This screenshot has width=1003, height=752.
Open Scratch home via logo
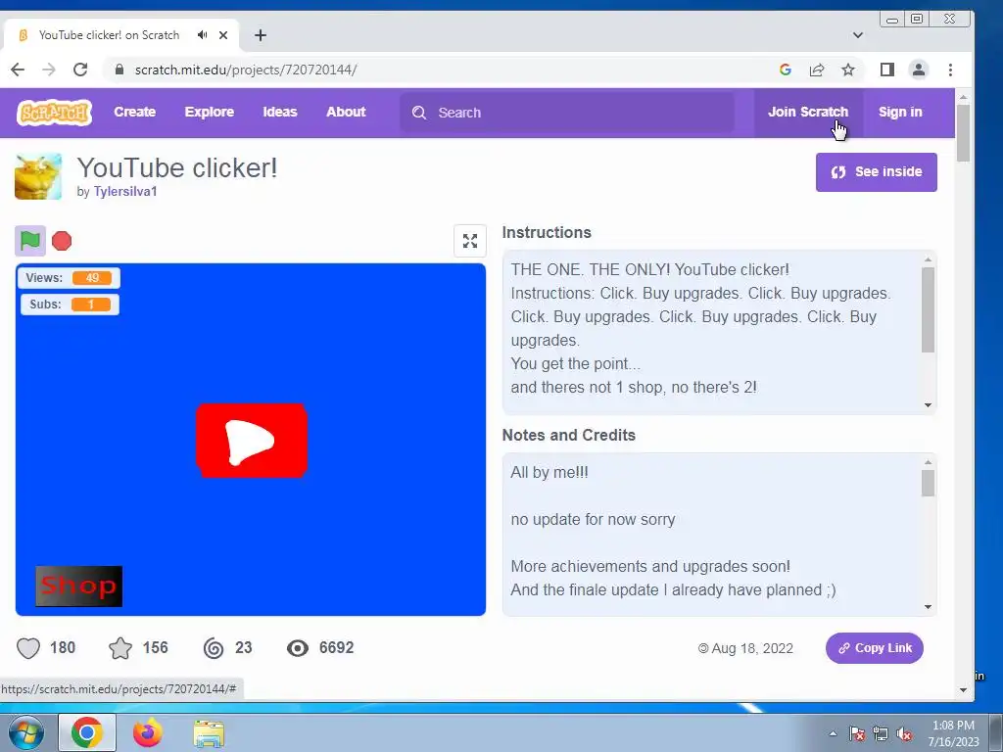coord(55,112)
